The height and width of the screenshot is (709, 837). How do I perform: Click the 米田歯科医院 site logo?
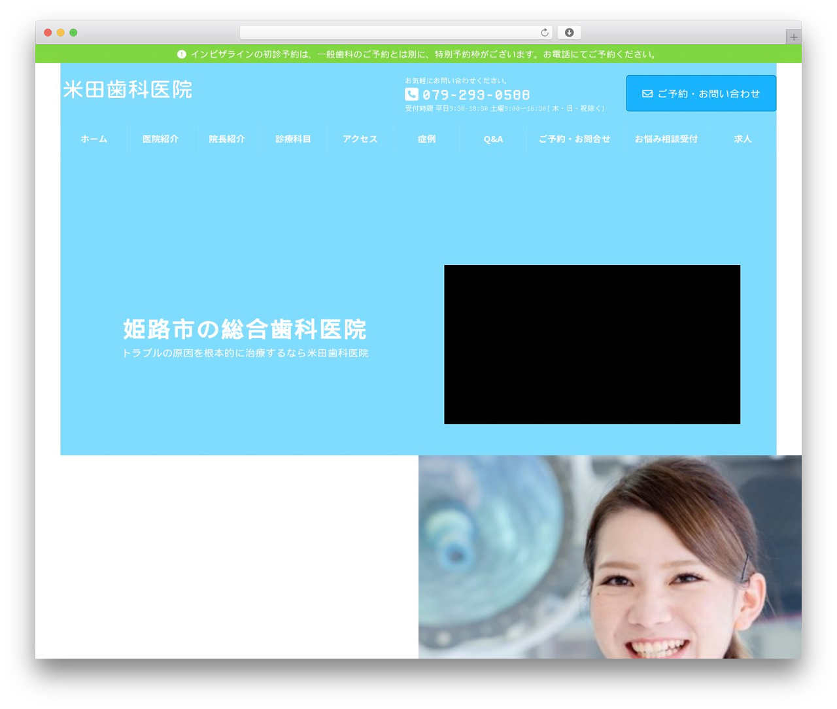128,90
